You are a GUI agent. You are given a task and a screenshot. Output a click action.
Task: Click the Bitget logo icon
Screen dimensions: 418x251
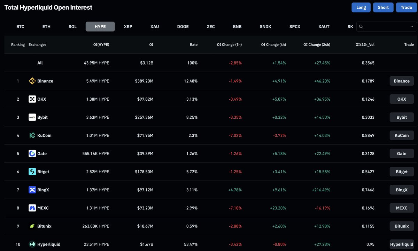coord(32,171)
